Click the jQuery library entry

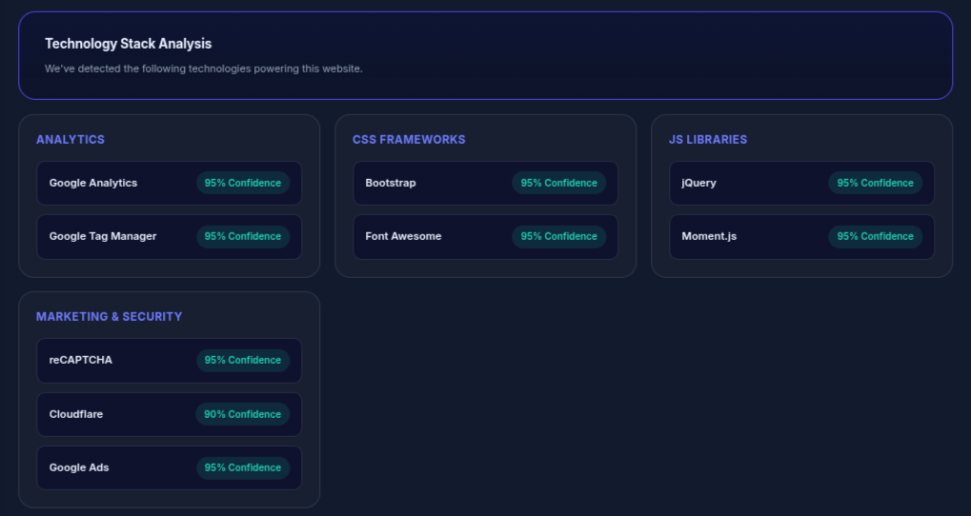point(698,183)
